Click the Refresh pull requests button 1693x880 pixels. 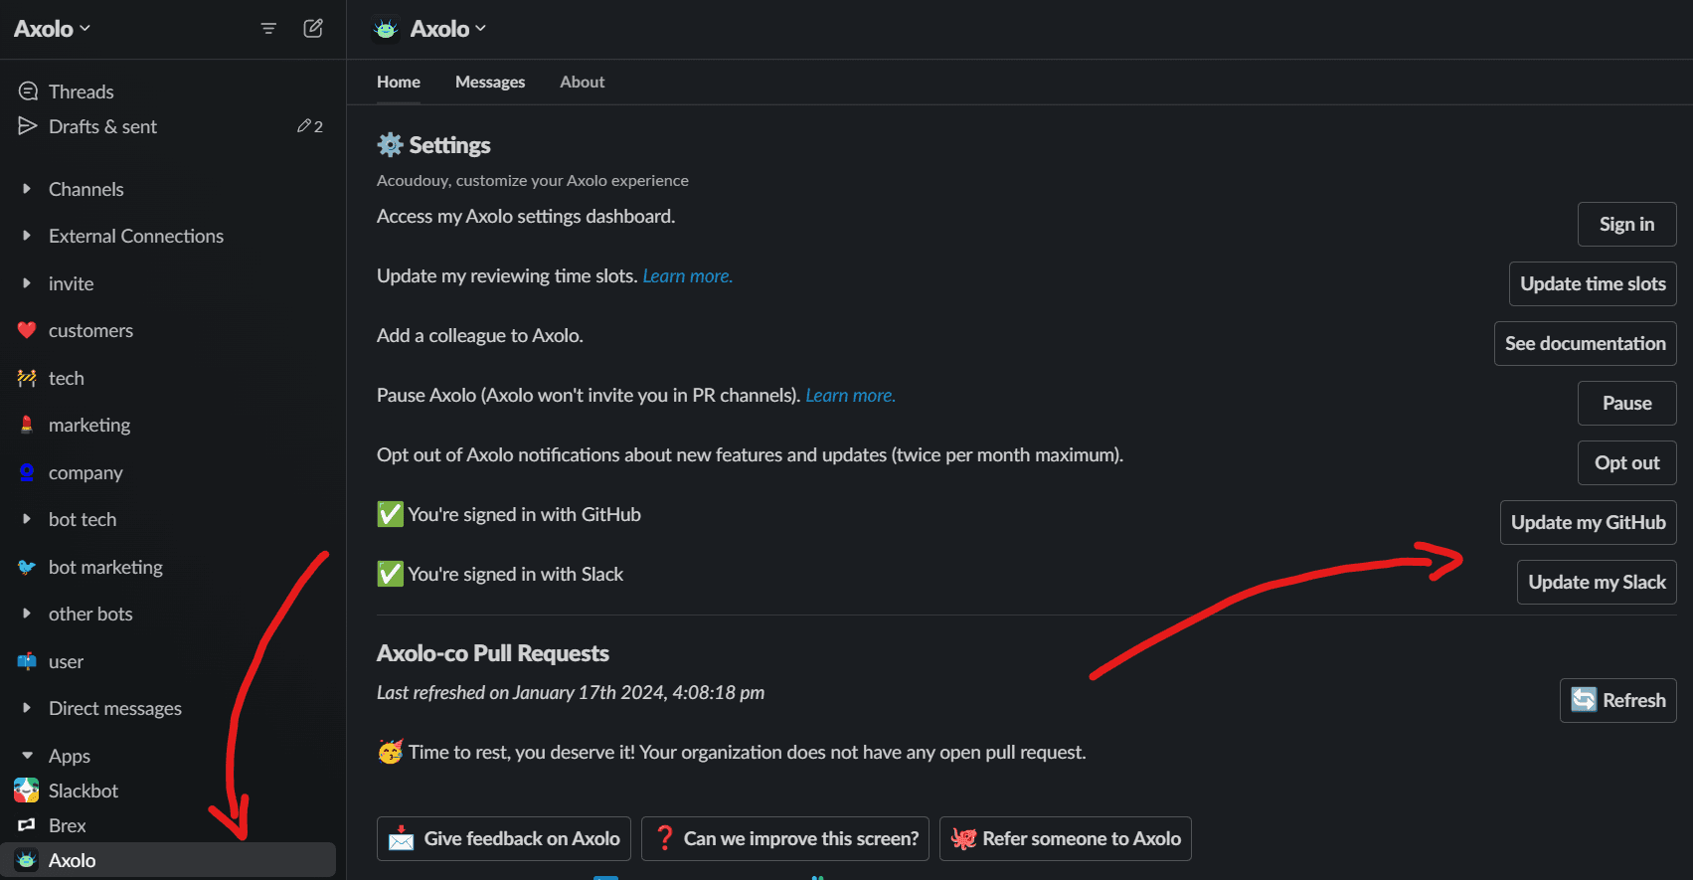pos(1617,700)
